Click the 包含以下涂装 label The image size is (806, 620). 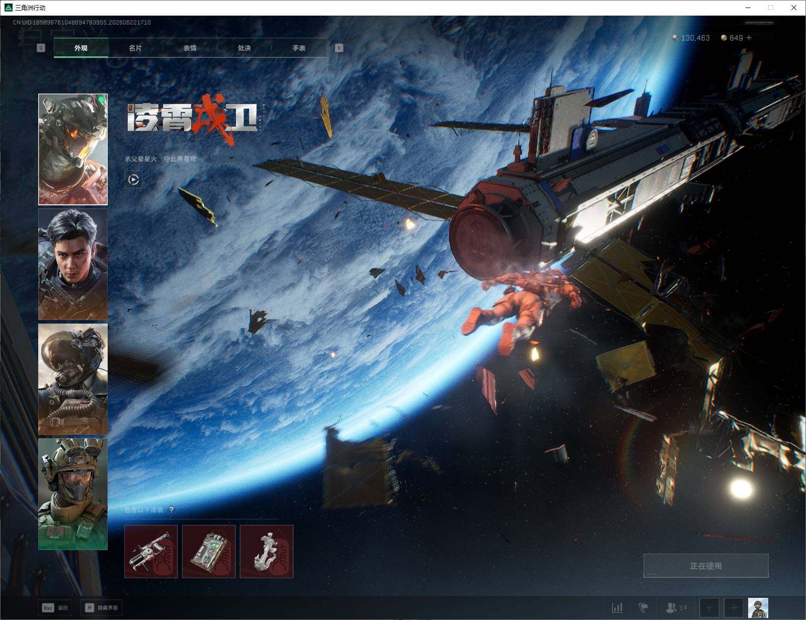[x=144, y=510]
